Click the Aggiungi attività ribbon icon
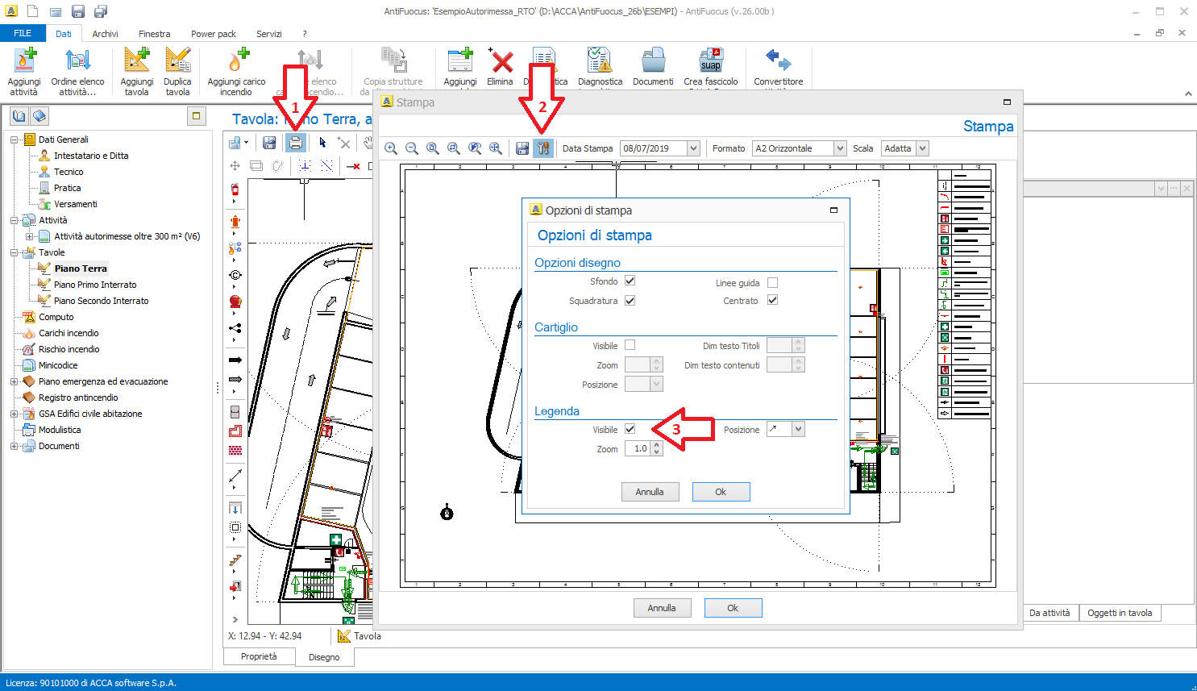The height and width of the screenshot is (691, 1197). (x=24, y=61)
